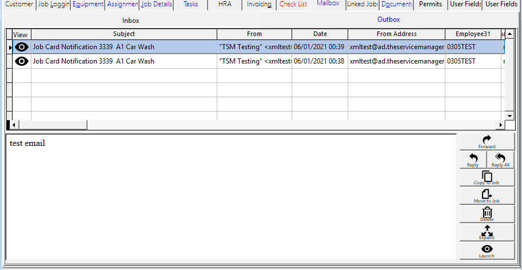The image size is (522, 270).
Task: Open the Inbox folder
Action: (x=131, y=20)
